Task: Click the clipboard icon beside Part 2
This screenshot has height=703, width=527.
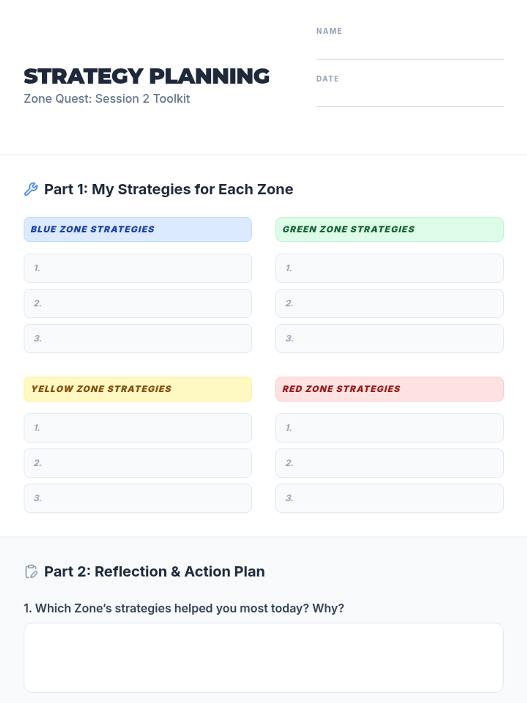Action: pos(31,572)
